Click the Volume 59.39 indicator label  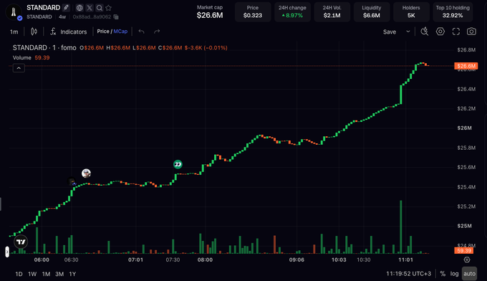tap(31, 57)
